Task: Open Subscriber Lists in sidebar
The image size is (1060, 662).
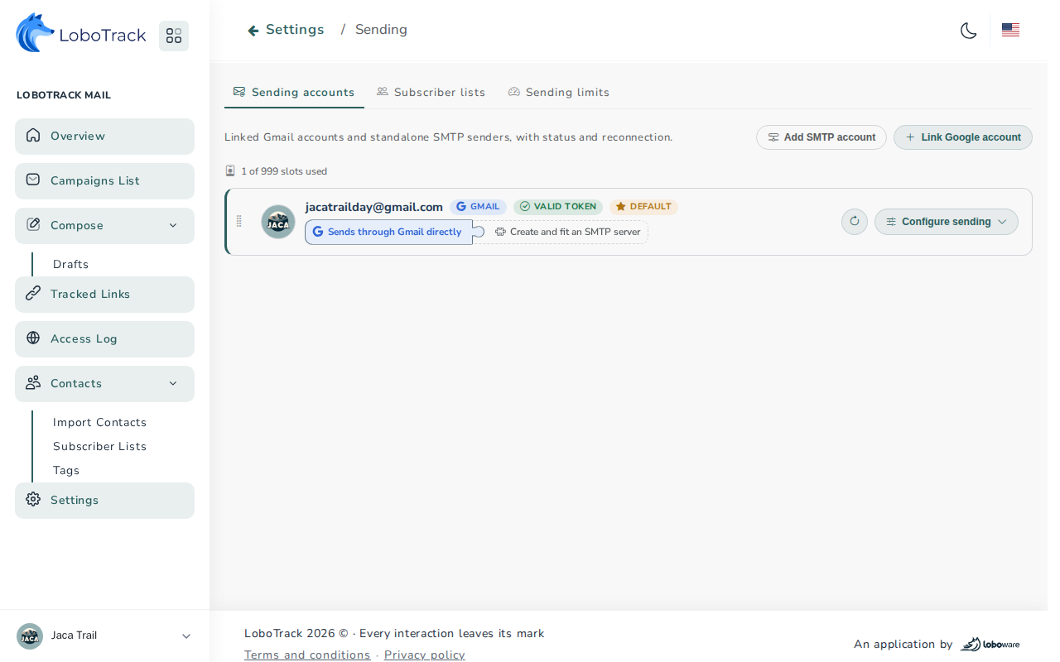Action: coord(99,446)
